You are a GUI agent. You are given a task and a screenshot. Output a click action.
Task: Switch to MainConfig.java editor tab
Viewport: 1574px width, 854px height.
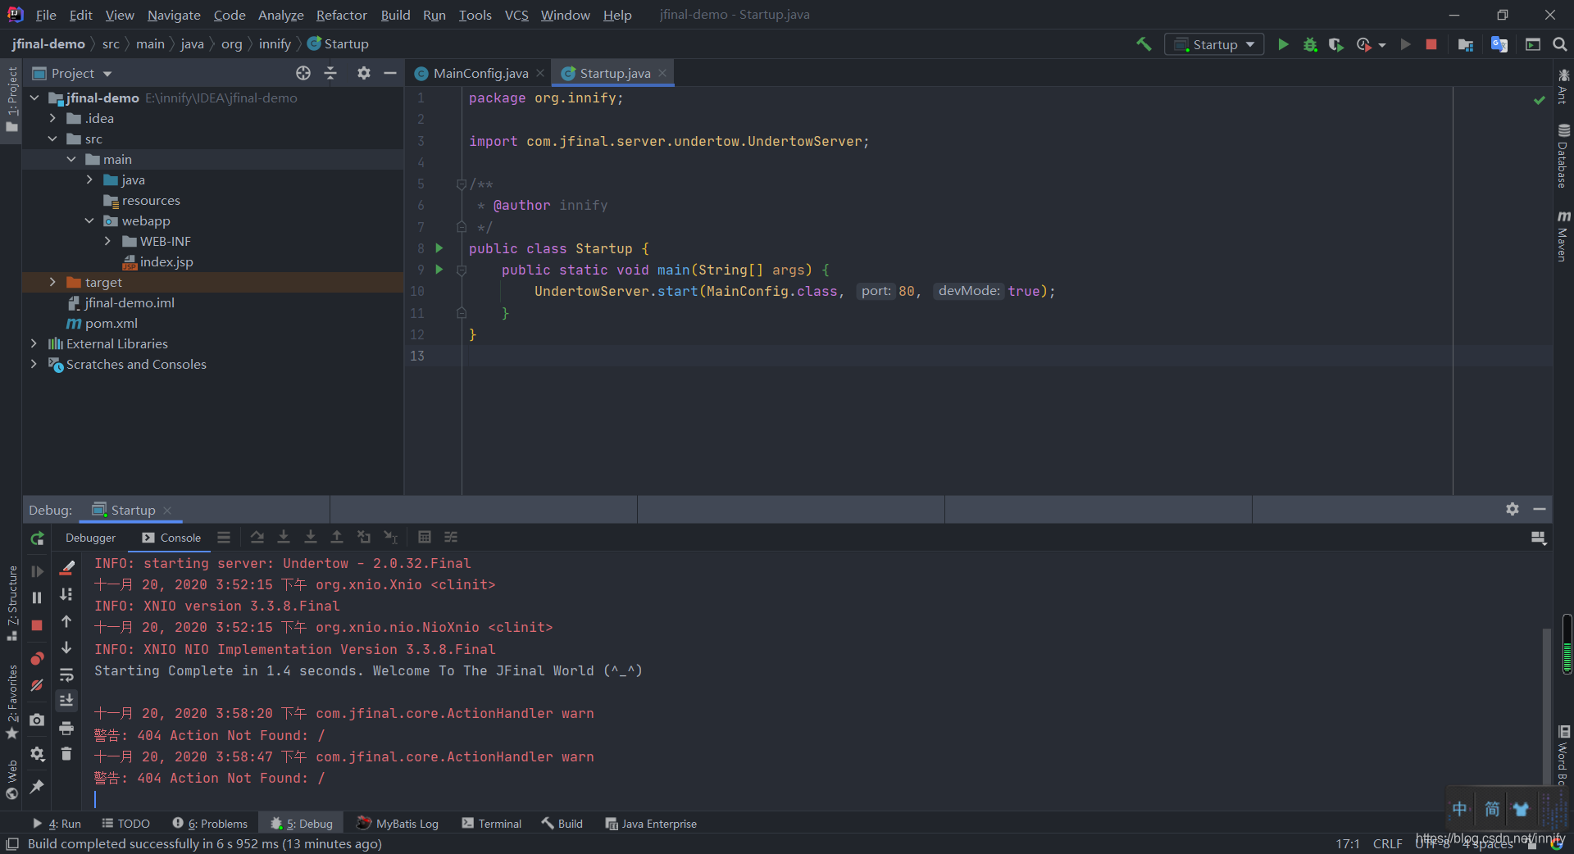tap(480, 73)
